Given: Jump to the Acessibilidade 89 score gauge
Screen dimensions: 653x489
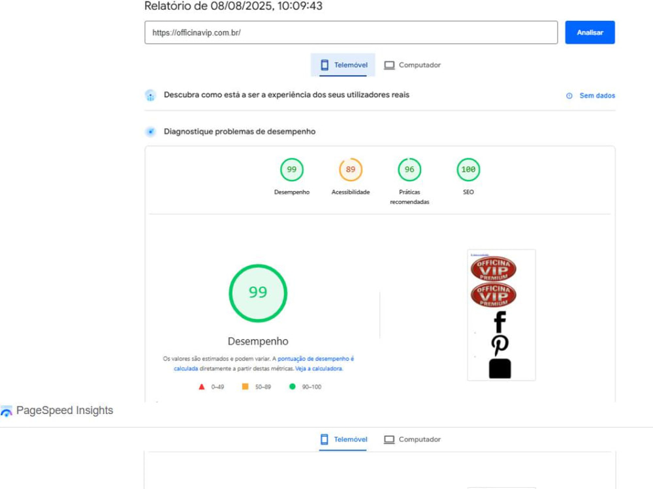Looking at the screenshot, I should [x=351, y=170].
